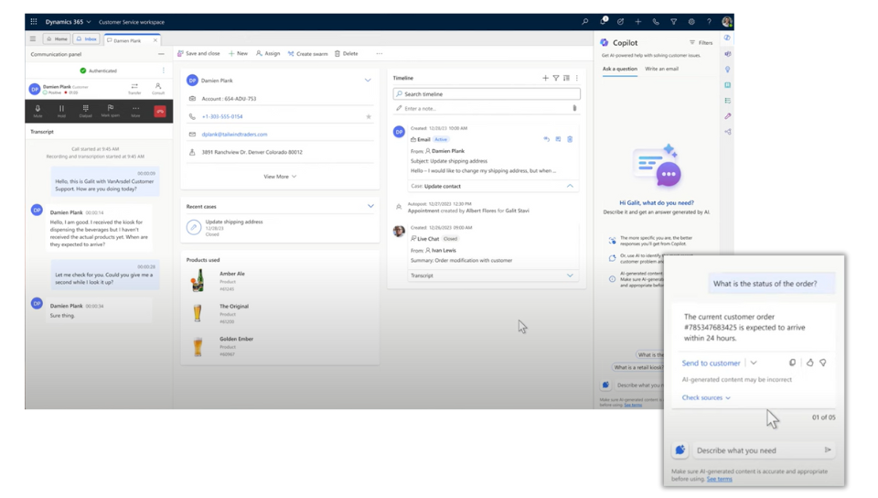Viewport: 878px width, 498px height.
Task: Switch to the Write an email tab
Action: 661,69
